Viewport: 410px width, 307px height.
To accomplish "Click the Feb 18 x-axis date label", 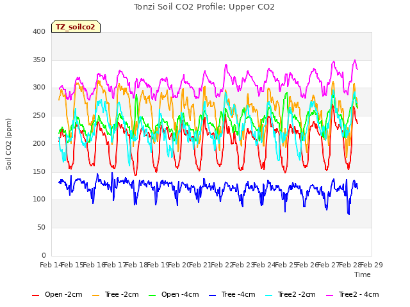I will coord(136,265).
